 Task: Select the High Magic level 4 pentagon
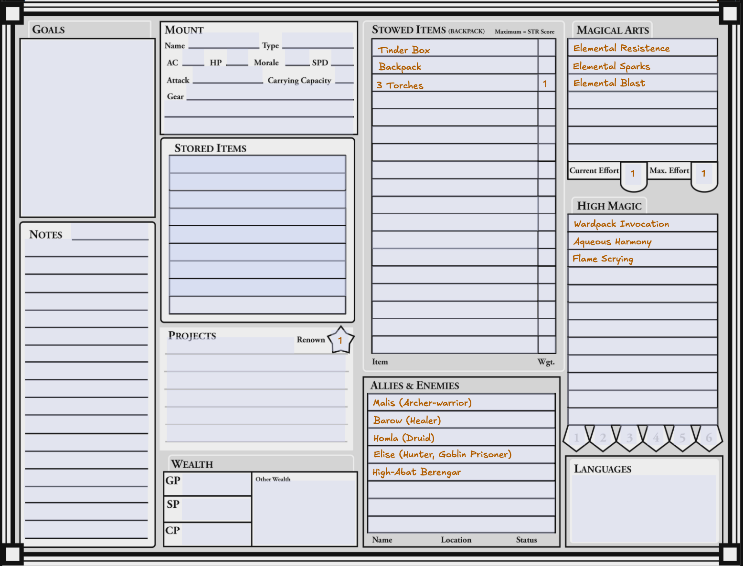(x=656, y=438)
